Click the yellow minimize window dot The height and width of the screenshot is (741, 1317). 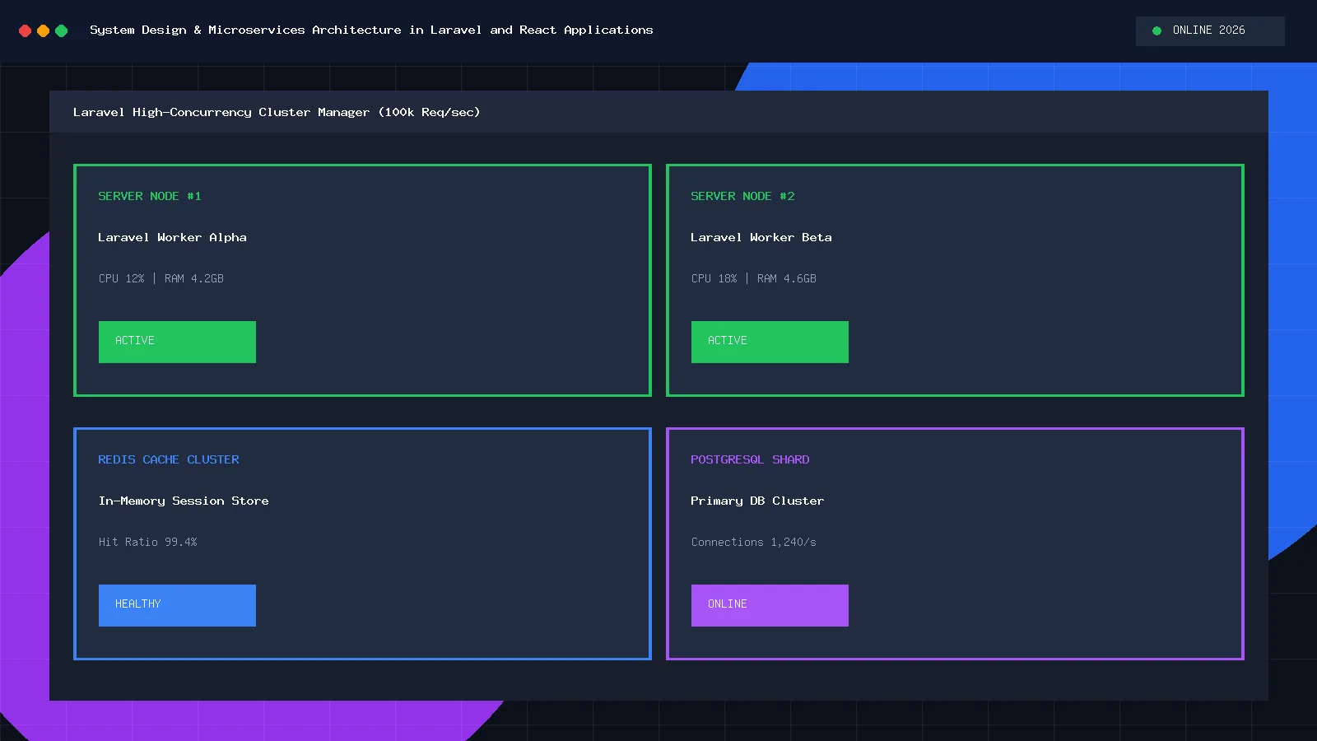(x=43, y=30)
